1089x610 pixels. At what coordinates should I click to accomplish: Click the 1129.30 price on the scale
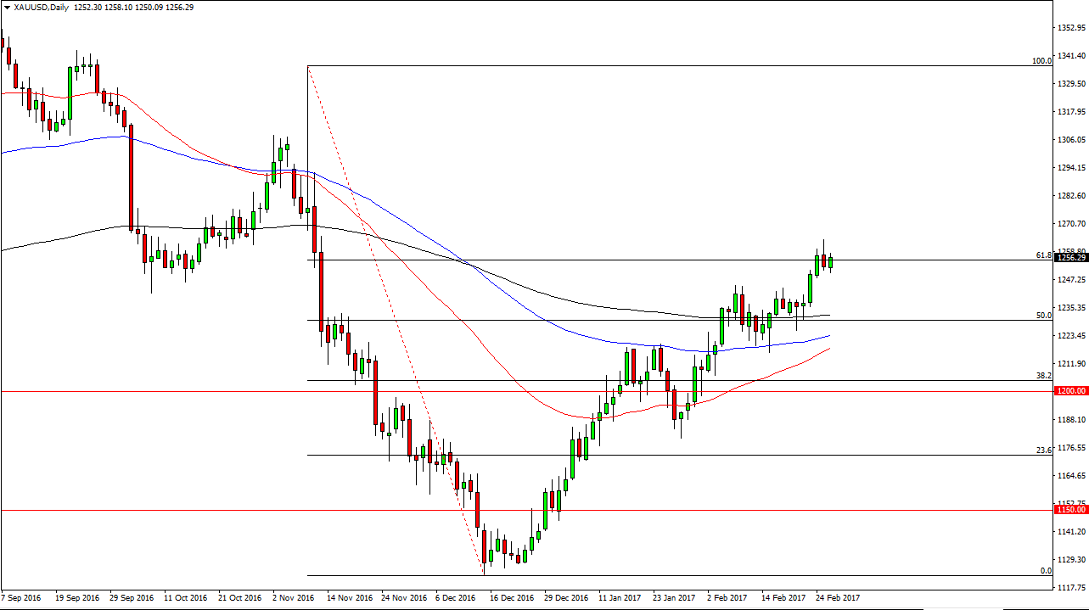point(1070,560)
